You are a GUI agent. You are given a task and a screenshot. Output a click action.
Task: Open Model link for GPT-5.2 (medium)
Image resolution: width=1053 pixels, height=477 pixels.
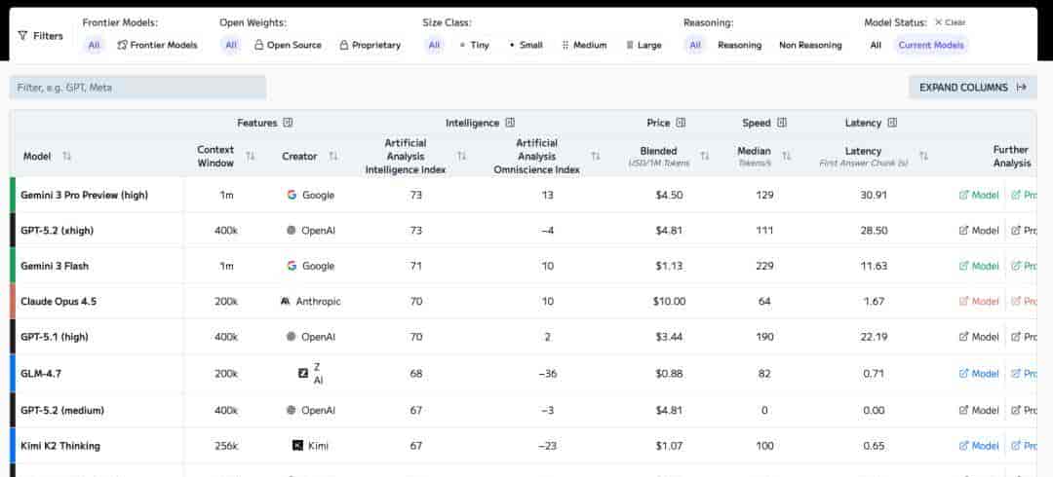pos(979,410)
